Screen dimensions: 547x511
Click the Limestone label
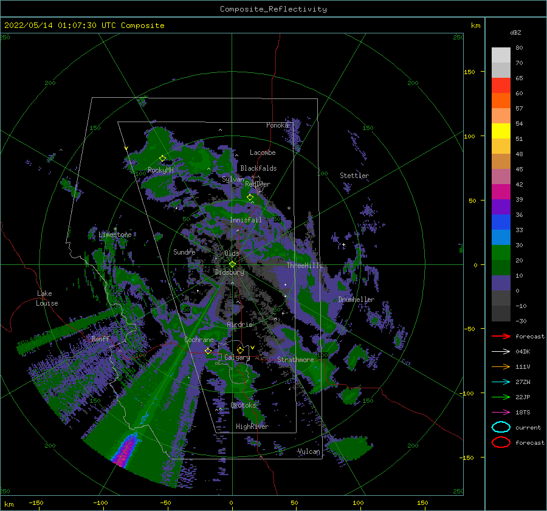click(115, 235)
